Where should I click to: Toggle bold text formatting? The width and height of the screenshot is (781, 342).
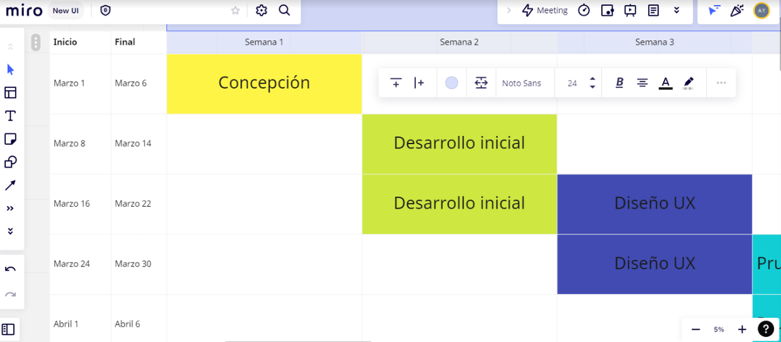(x=620, y=83)
